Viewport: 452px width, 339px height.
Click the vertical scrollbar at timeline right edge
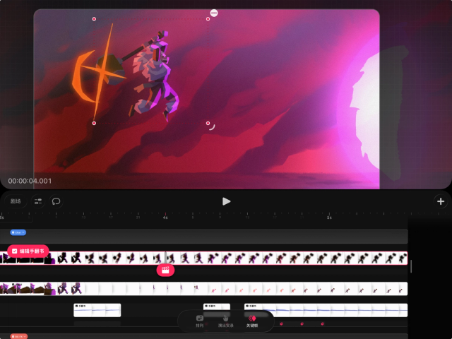(411, 266)
